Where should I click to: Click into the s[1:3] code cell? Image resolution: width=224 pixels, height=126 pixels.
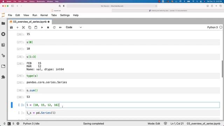tap(122, 57)
